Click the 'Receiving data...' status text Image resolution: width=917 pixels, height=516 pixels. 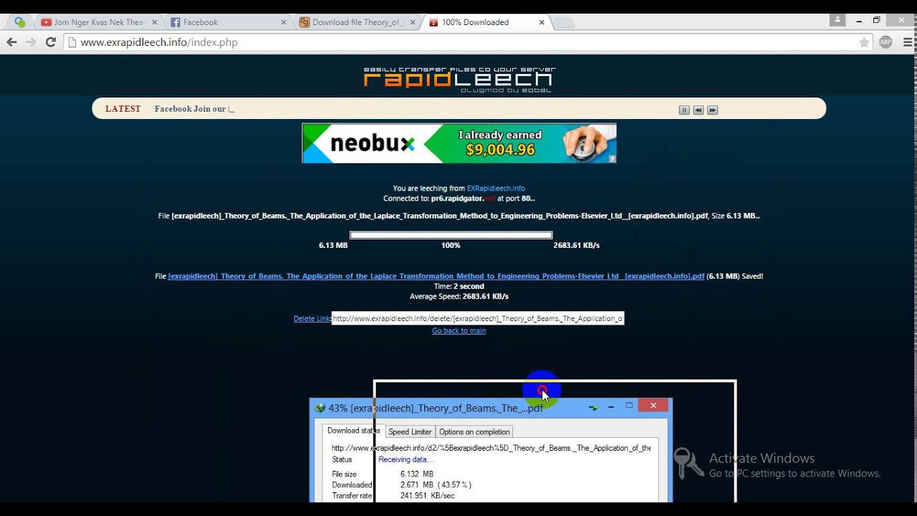[x=405, y=459]
